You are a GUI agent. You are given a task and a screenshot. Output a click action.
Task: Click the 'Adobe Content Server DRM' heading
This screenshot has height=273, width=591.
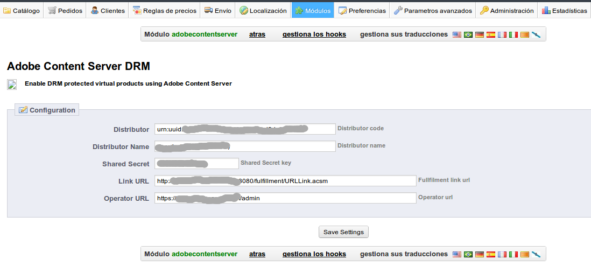79,66
